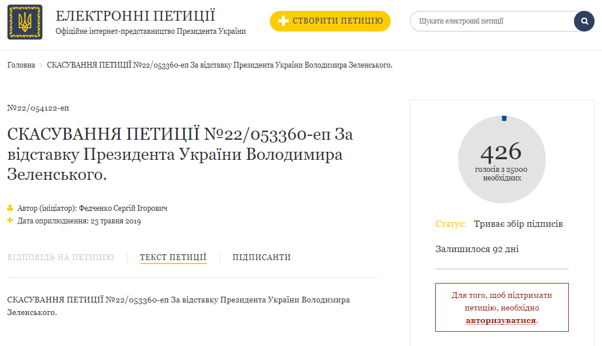This screenshot has width=602, height=346.
Task: Follow the авторизуватися link
Action: 501,320
